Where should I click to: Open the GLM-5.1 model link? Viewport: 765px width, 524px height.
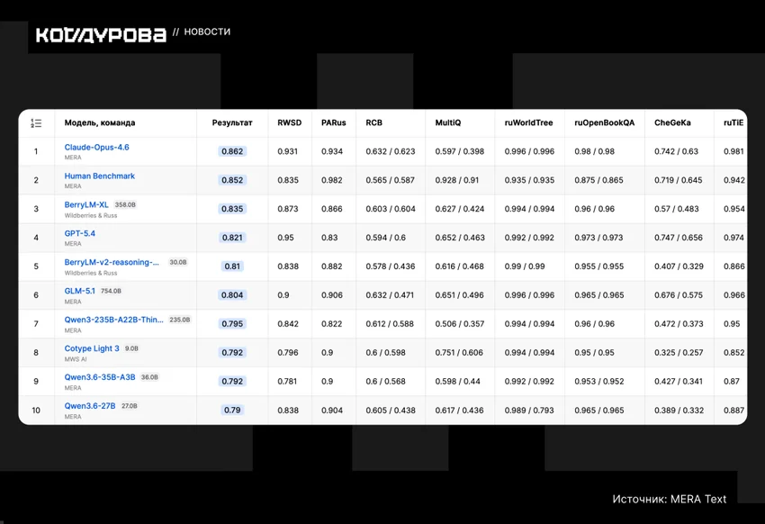(x=79, y=292)
